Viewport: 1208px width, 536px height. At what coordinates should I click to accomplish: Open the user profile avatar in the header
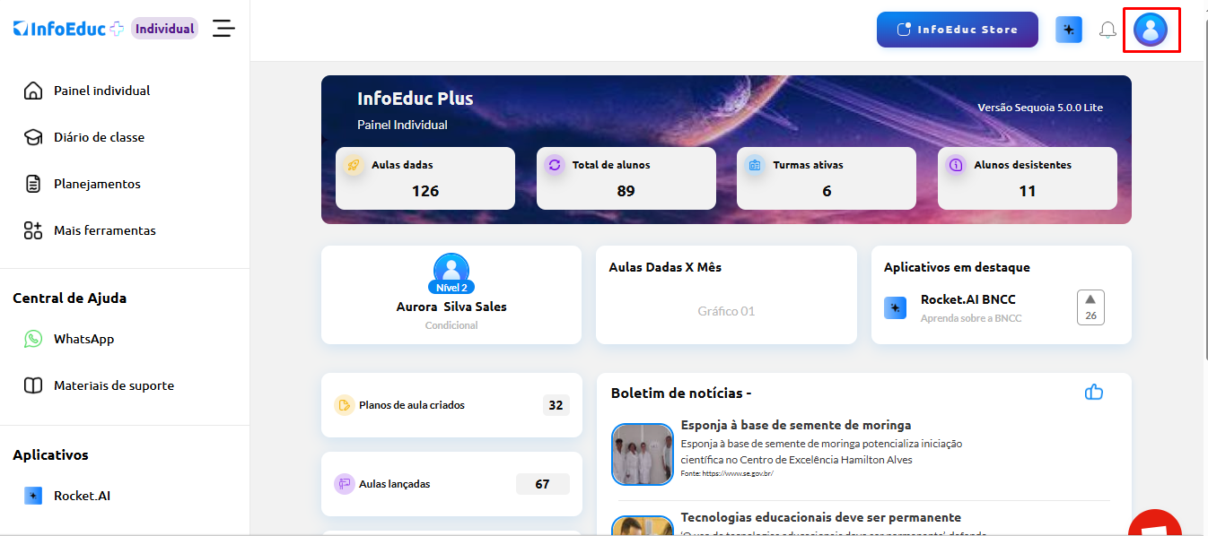tap(1151, 30)
